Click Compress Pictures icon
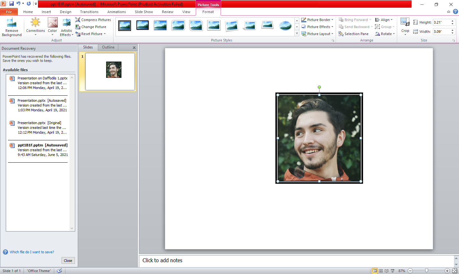459x274 pixels. (x=78, y=20)
